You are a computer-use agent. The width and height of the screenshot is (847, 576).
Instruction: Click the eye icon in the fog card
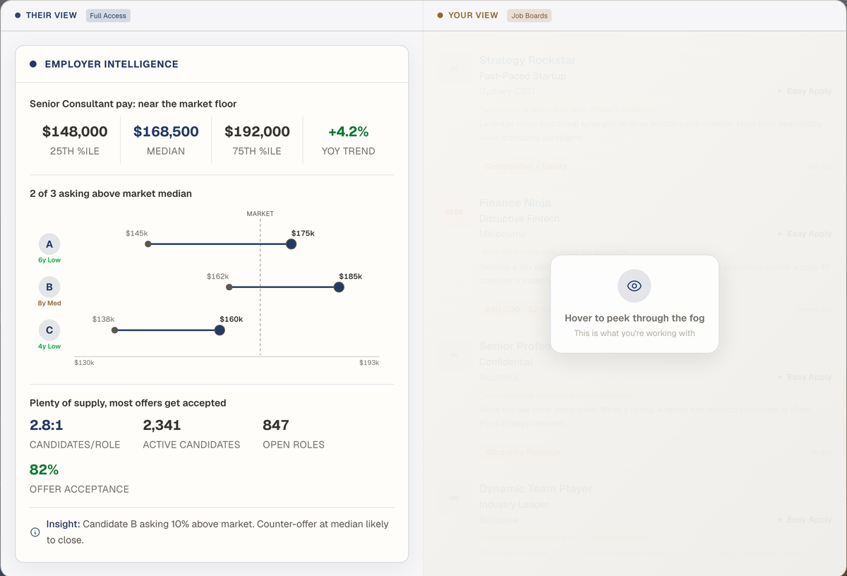(x=634, y=286)
